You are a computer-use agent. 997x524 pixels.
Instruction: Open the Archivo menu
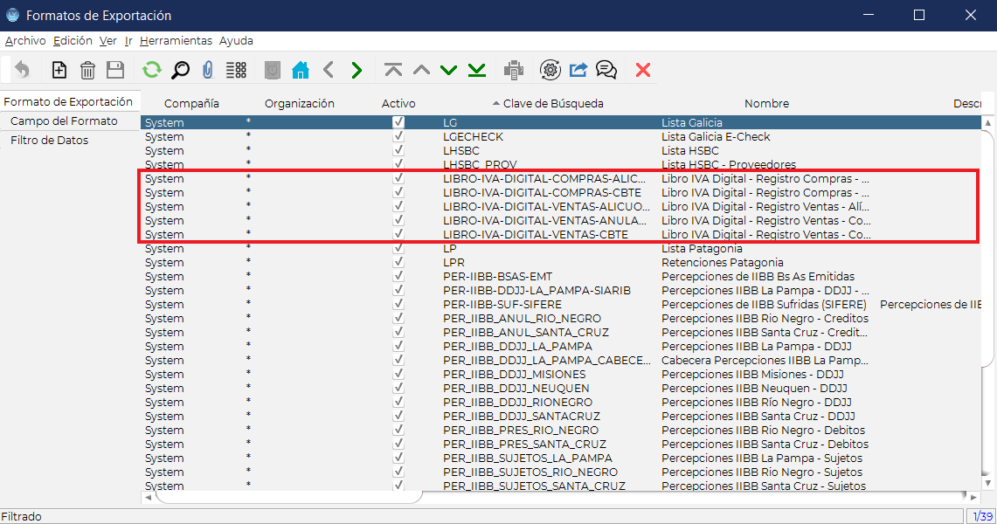25,41
